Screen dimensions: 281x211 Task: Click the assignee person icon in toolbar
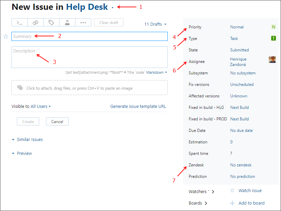(x=67, y=23)
